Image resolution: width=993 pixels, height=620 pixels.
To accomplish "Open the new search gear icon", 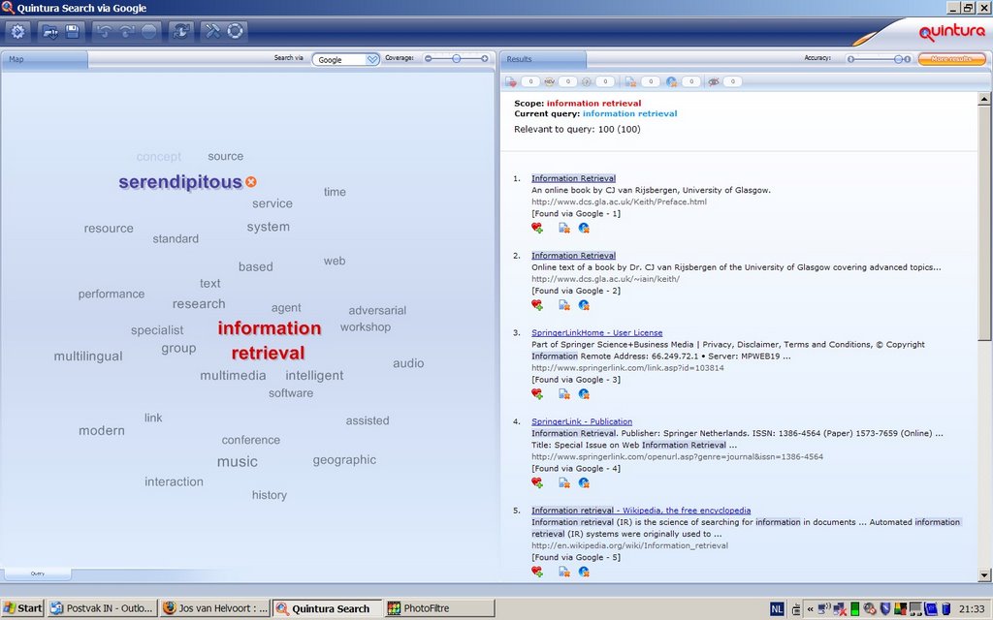I will pyautogui.click(x=17, y=32).
